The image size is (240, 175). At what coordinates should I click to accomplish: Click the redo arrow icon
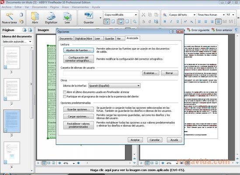click(150, 21)
